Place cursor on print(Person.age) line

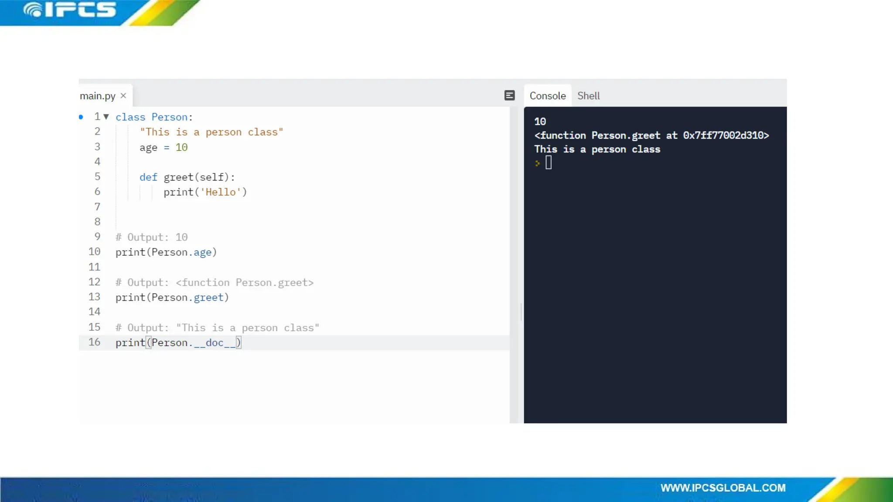166,252
